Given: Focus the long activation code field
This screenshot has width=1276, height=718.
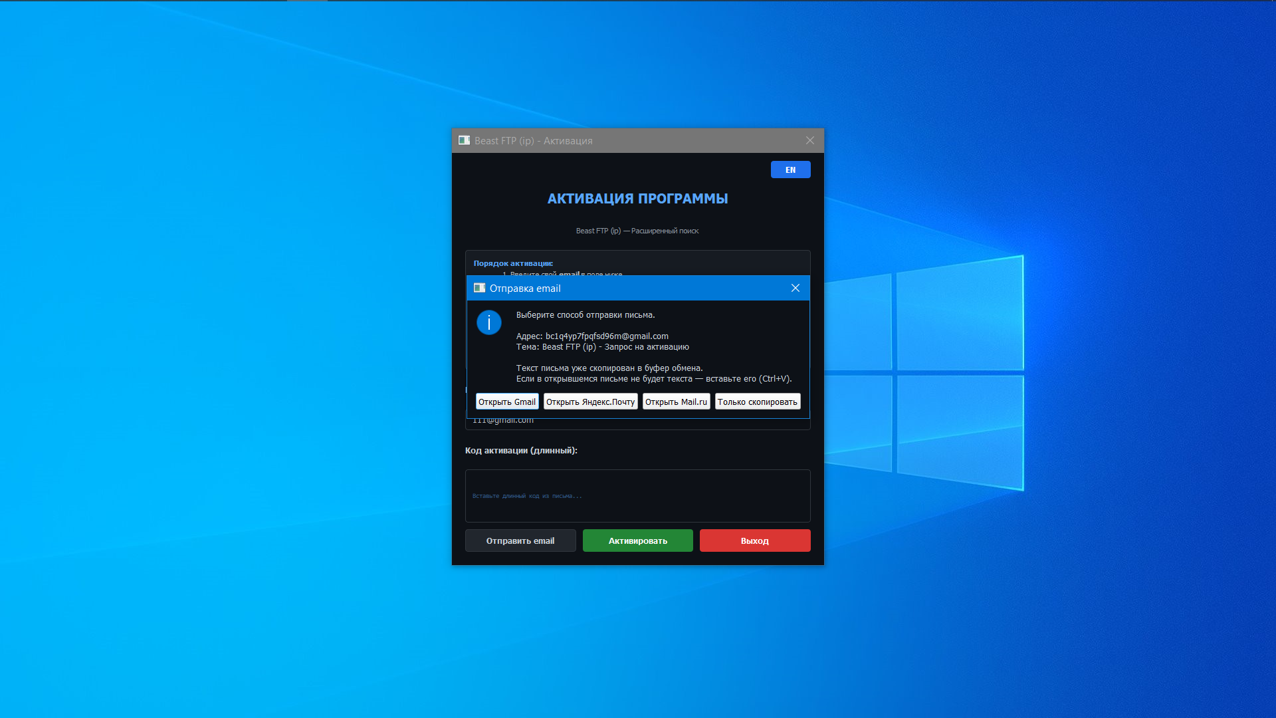Looking at the screenshot, I should (x=638, y=496).
